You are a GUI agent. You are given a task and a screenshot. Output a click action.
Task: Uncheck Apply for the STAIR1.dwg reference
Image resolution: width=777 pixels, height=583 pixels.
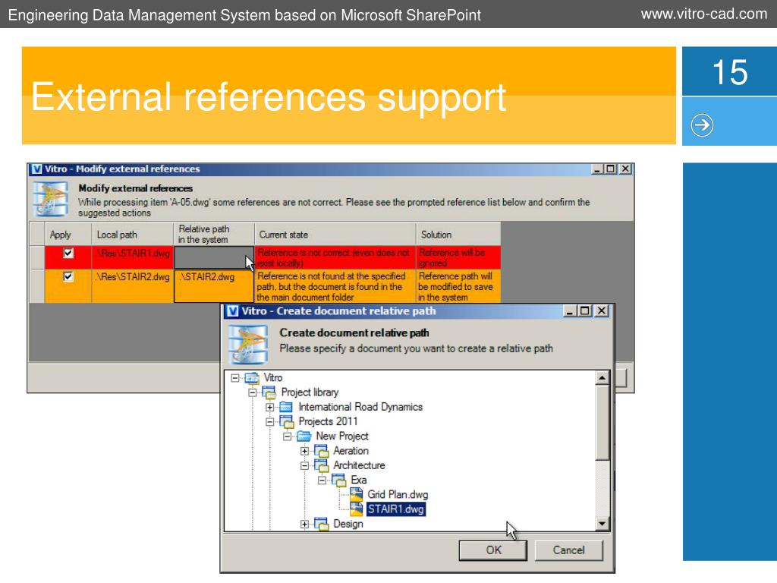(68, 253)
